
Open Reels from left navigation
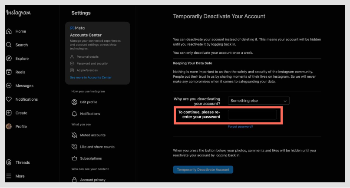tap(20, 72)
